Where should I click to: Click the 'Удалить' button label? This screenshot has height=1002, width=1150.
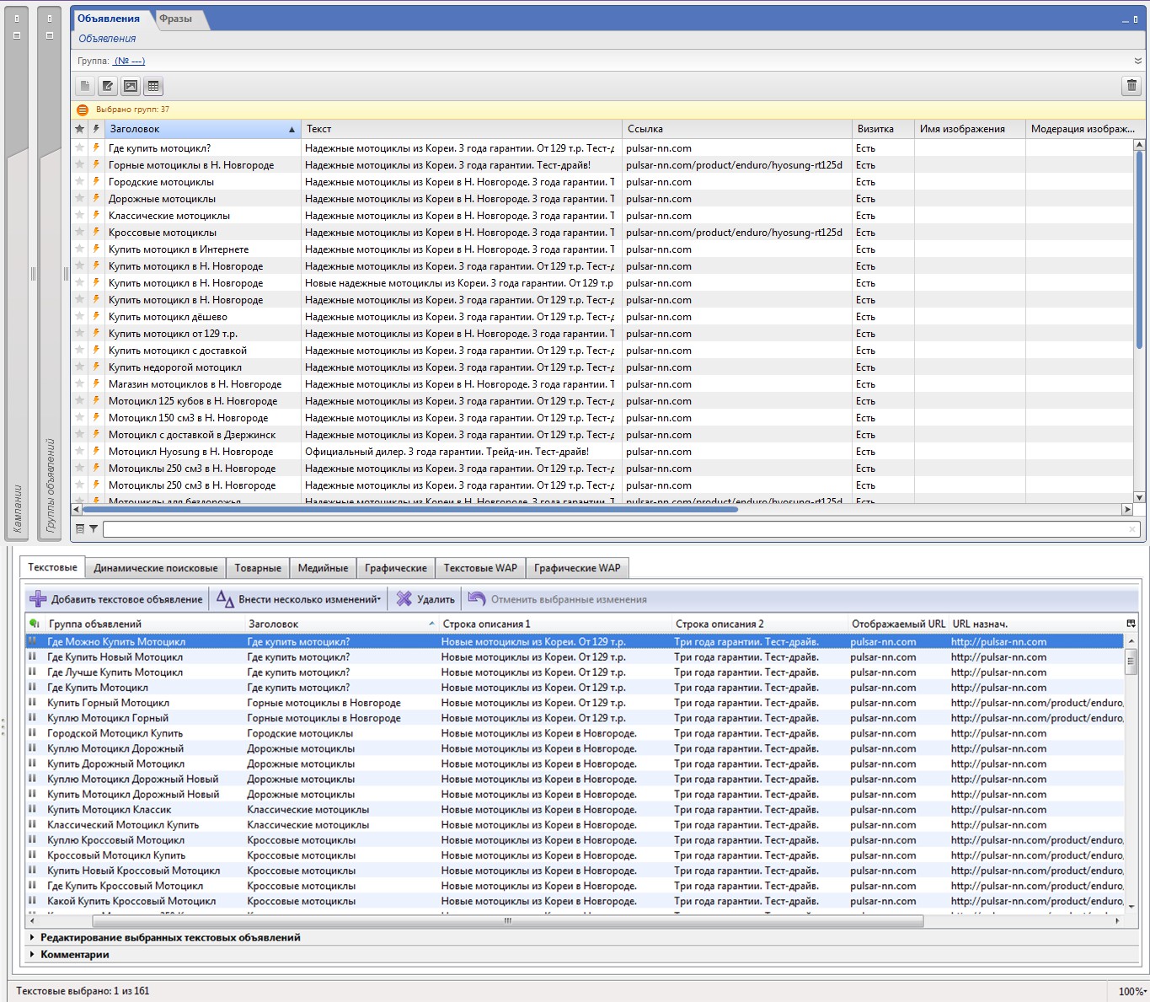[436, 599]
